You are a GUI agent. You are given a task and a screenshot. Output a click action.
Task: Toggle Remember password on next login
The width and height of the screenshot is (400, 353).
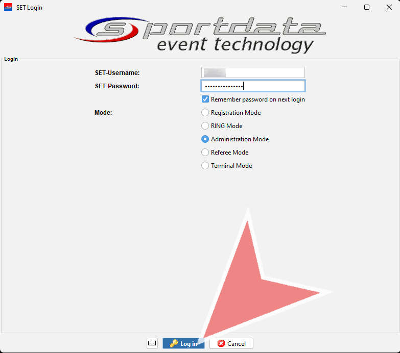[x=205, y=99]
